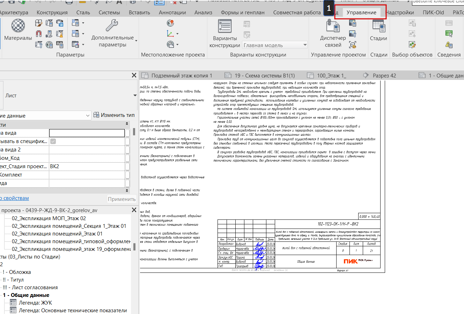The height and width of the screenshot is (314, 464).
Task: Collapse the properties group with double chevron
Action: [x=127, y=124]
